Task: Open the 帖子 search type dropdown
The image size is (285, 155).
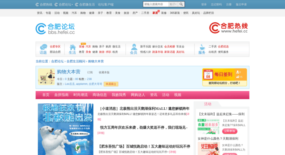Action: pos(173,4)
